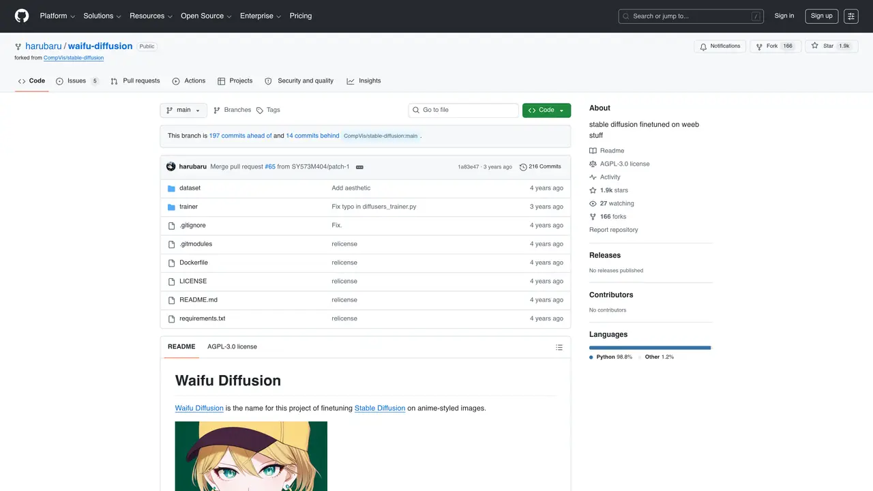Screen dimensions: 873x491
Task: Open the README.md file
Action: (x=198, y=300)
